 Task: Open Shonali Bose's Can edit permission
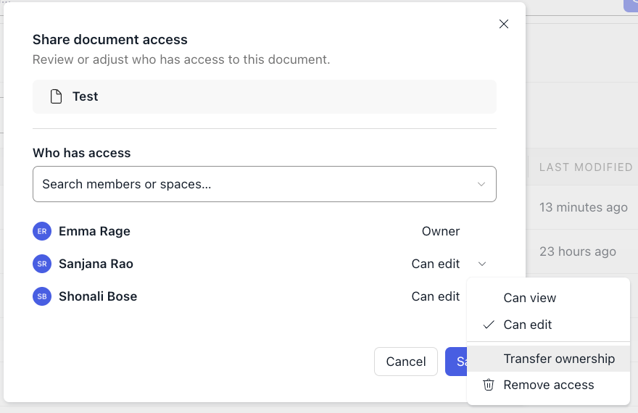pos(436,296)
